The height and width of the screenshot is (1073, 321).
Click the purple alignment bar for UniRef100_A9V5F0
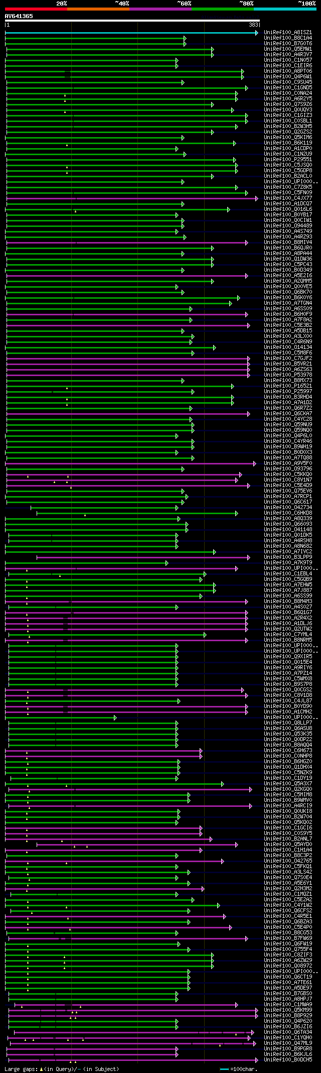(x=131, y=463)
